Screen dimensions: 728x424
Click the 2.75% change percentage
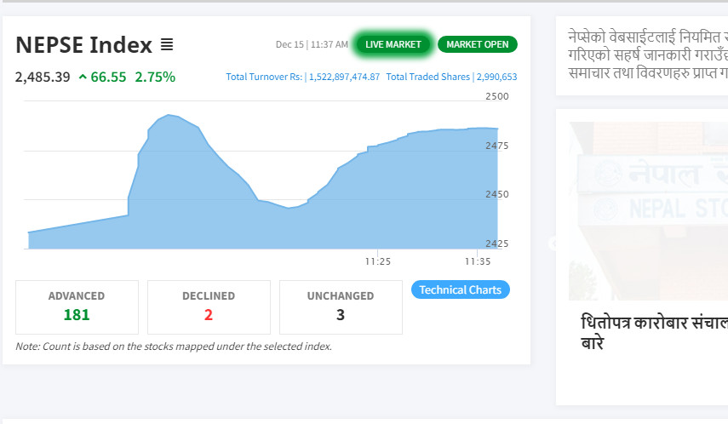pyautogui.click(x=155, y=77)
